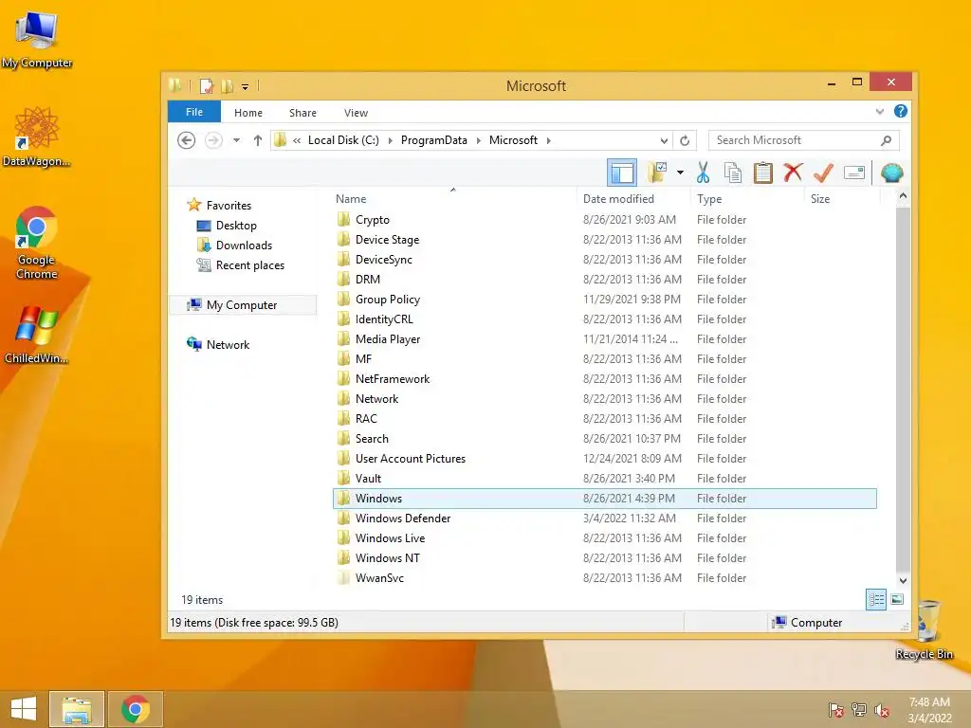Click Google Chrome on the taskbar
971x728 pixels.
point(135,709)
